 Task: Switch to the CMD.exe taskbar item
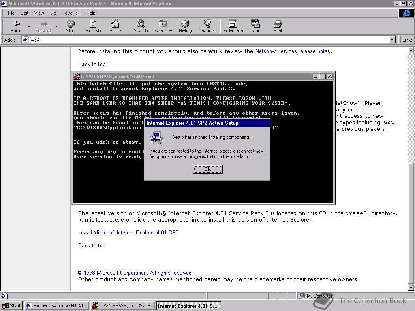click(123, 306)
